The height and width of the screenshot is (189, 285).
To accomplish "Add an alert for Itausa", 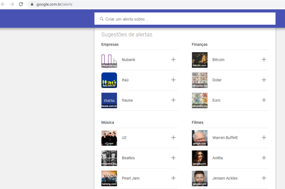I will pyautogui.click(x=173, y=100).
